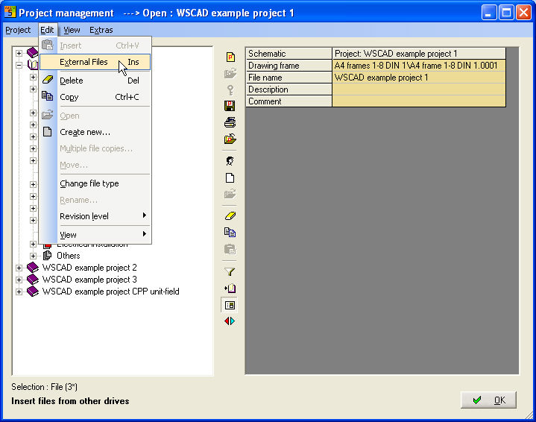Open the Revision level submenu
The width and height of the screenshot is (536, 422).
(x=95, y=216)
